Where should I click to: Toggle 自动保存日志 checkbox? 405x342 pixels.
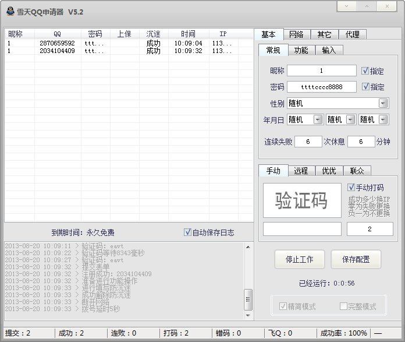(x=187, y=232)
